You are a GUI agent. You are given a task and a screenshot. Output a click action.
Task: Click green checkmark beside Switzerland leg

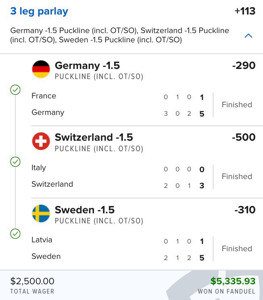tap(15, 162)
